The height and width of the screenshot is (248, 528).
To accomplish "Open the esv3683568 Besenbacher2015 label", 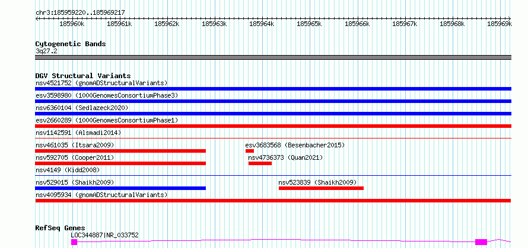I will [x=295, y=145].
